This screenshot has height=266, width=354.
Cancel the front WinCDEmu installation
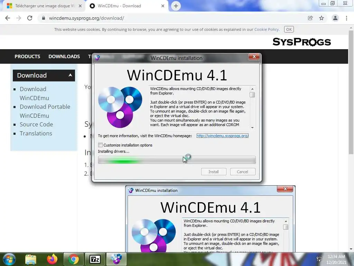[242, 172]
